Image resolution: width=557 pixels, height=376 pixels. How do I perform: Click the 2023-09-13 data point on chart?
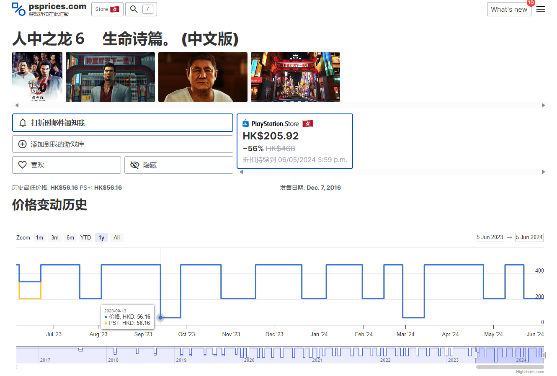click(160, 318)
